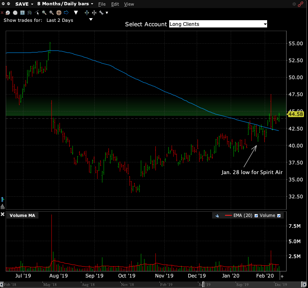Click the gear icon at top right
The image size is (308, 288).
tap(294, 4)
